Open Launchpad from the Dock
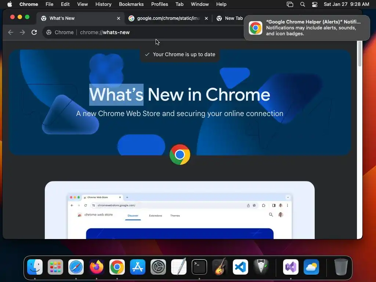Image resolution: width=376 pixels, height=282 pixels. click(55, 267)
